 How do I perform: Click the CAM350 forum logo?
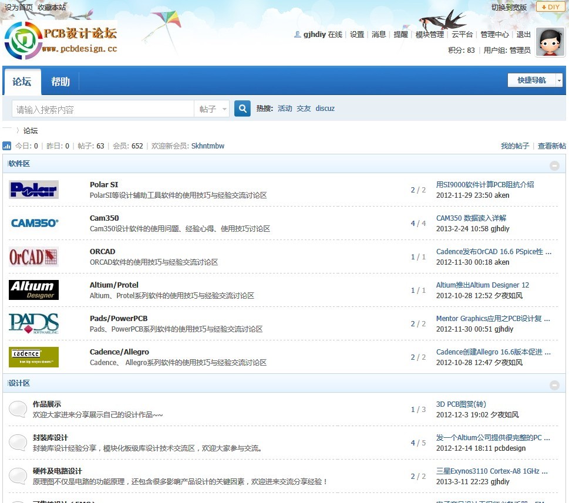33,223
